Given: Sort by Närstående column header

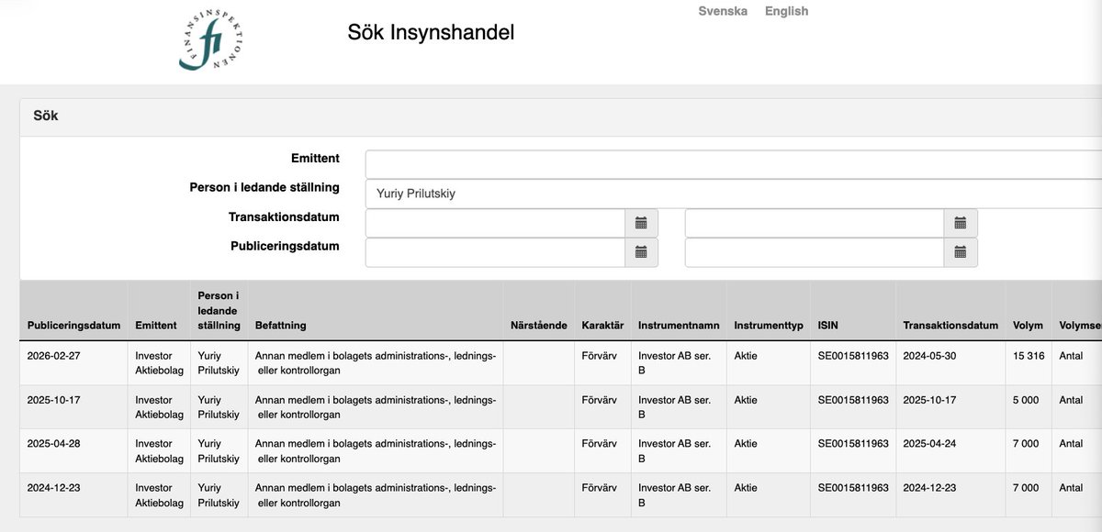Looking at the screenshot, I should 539,326.
